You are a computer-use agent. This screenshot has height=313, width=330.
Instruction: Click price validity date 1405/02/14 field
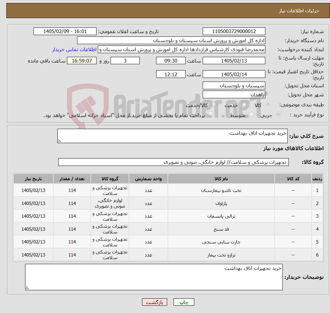click(x=234, y=74)
